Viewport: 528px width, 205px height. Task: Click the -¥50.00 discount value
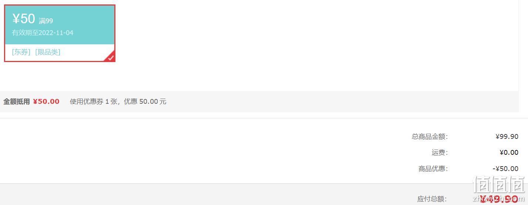[x=505, y=169]
